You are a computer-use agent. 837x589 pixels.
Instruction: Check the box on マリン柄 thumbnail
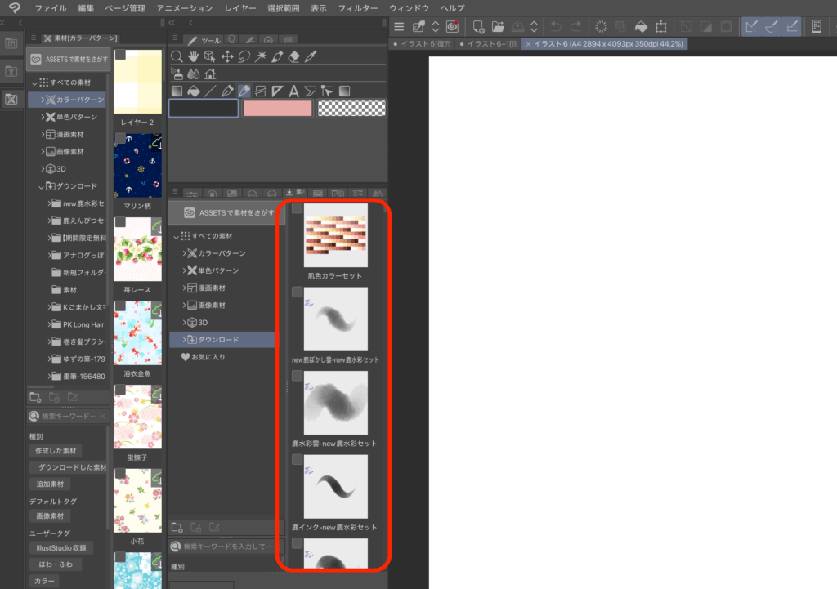(121, 139)
